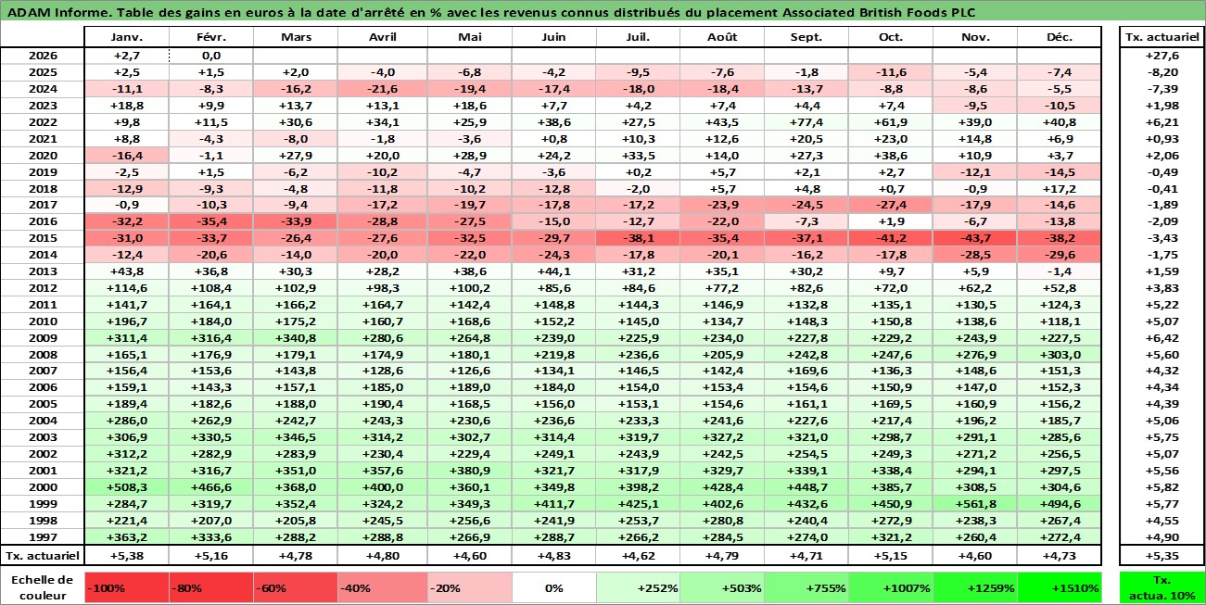Click the 'Tx. actua. 10%' green swatch
This screenshot has height=605, width=1206.
(x=1162, y=587)
